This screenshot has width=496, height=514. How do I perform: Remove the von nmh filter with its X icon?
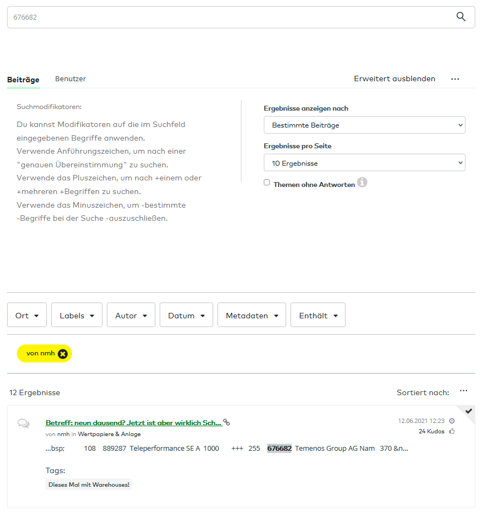coord(62,353)
